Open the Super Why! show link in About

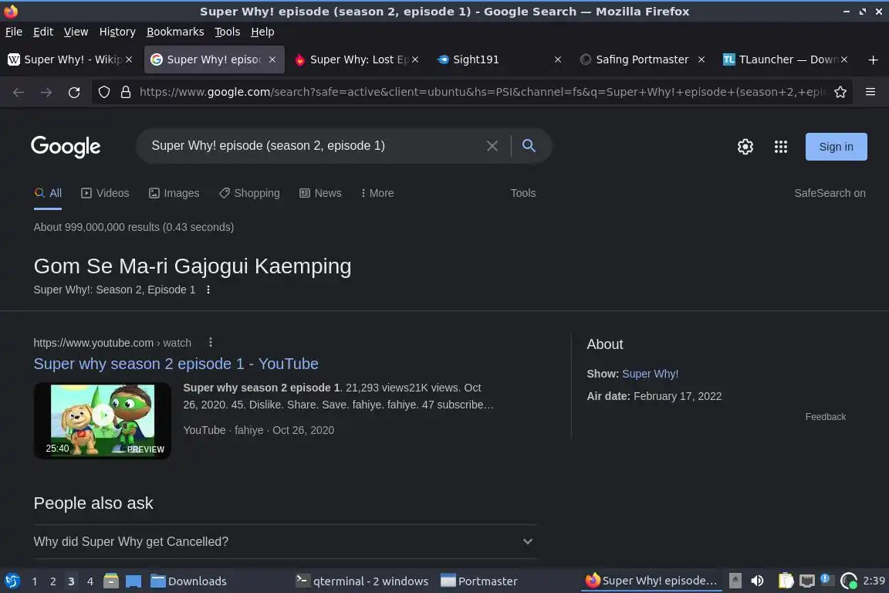[x=651, y=374]
